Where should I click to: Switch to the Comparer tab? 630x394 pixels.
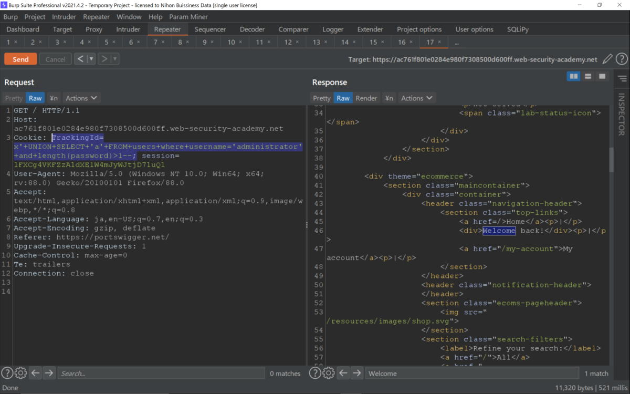(x=293, y=29)
